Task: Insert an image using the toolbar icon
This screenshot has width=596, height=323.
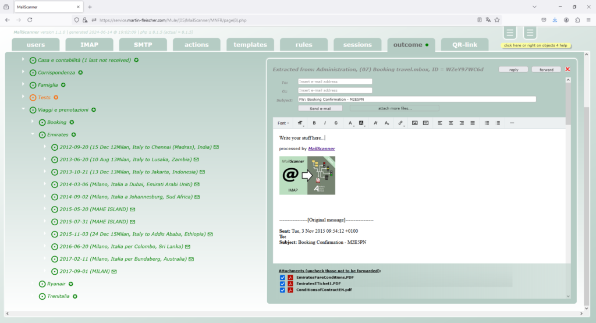Action: pyautogui.click(x=415, y=123)
